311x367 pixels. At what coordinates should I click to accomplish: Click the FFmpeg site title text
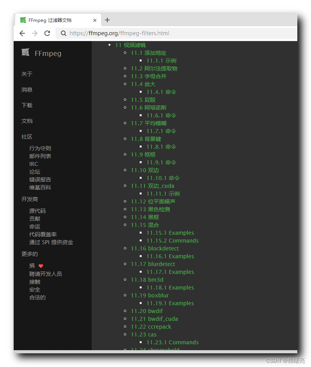click(x=48, y=53)
